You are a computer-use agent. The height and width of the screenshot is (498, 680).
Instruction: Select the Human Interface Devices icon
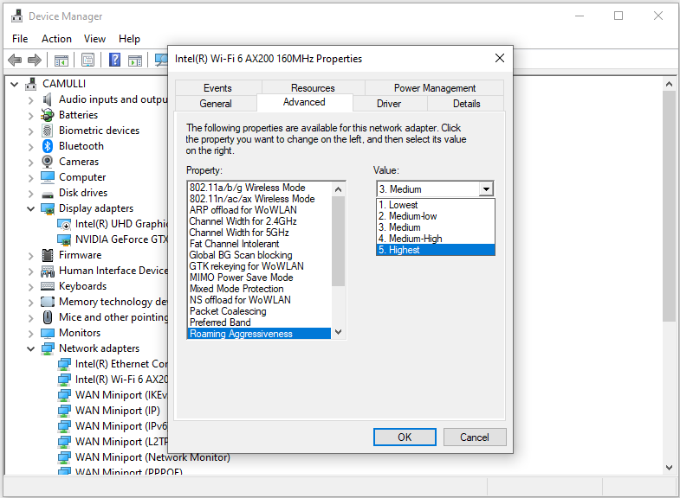click(48, 271)
